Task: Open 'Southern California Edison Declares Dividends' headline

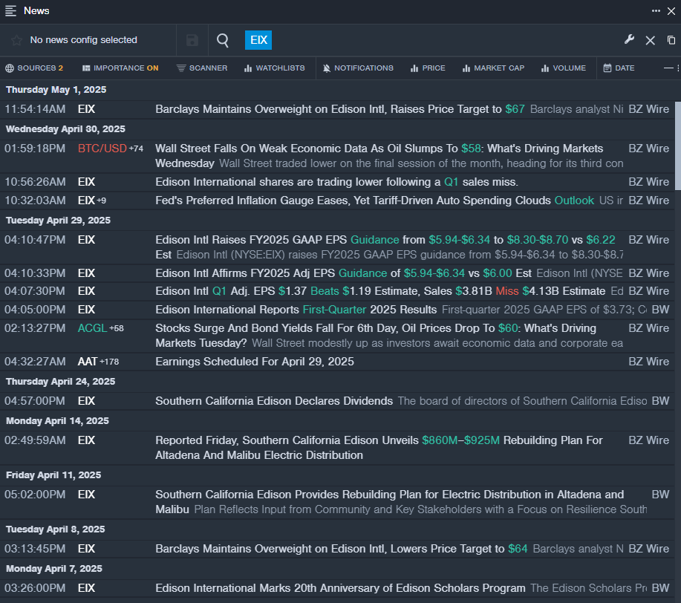Action: 274,400
